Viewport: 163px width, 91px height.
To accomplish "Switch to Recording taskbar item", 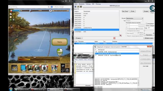I will (x=72, y=89).
